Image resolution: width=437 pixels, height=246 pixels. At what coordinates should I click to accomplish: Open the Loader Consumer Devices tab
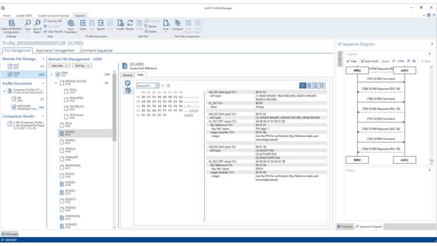[x=54, y=16]
